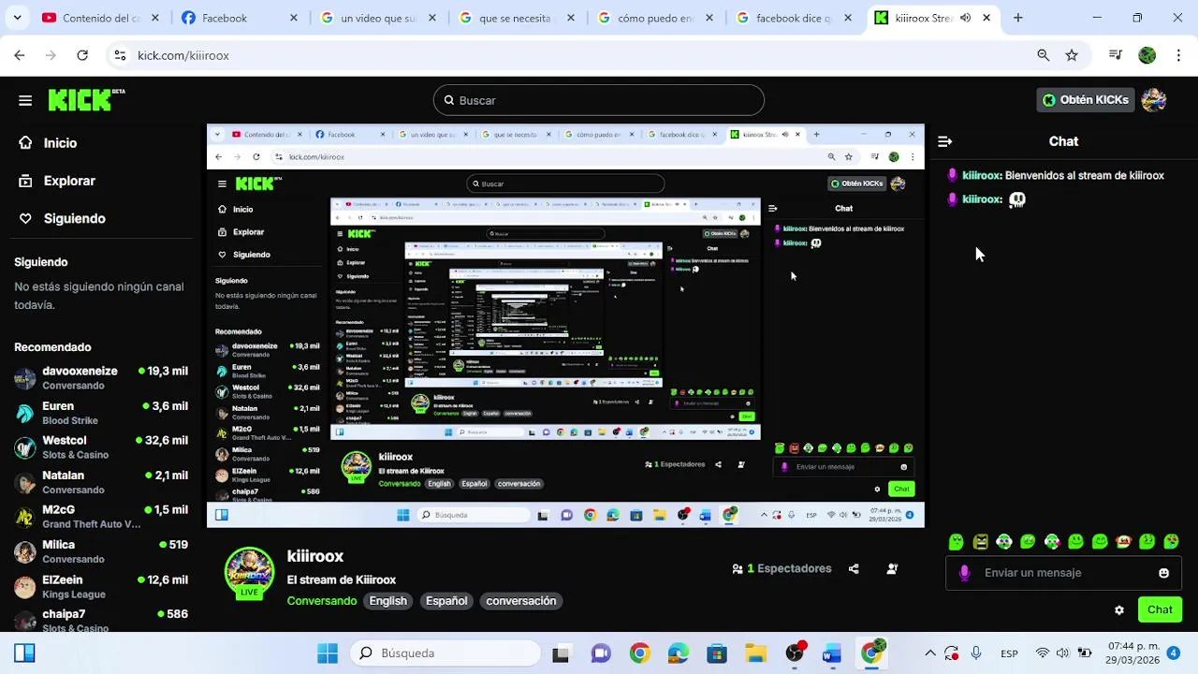Open OBS Studio from the taskbar
Image resolution: width=1198 pixels, height=674 pixels.
(795, 653)
